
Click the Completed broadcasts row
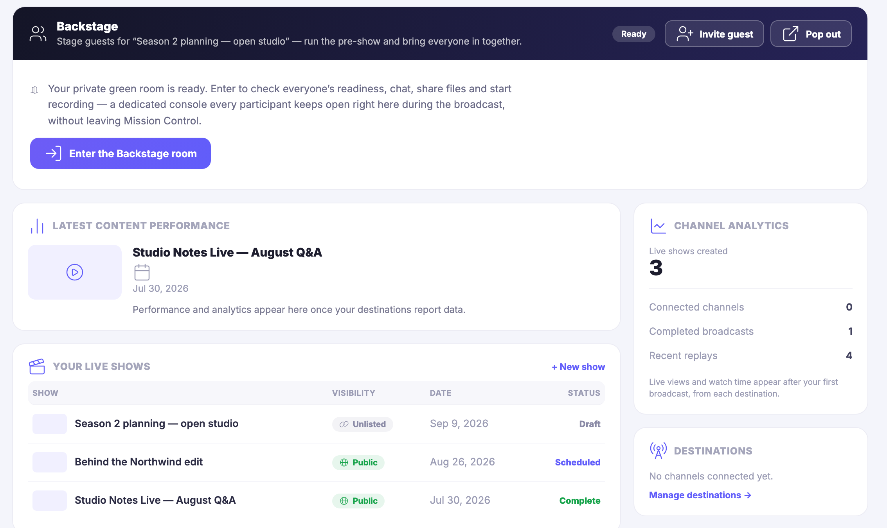click(x=750, y=331)
